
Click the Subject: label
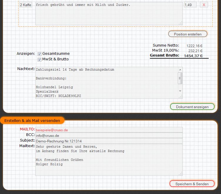tap(28, 140)
